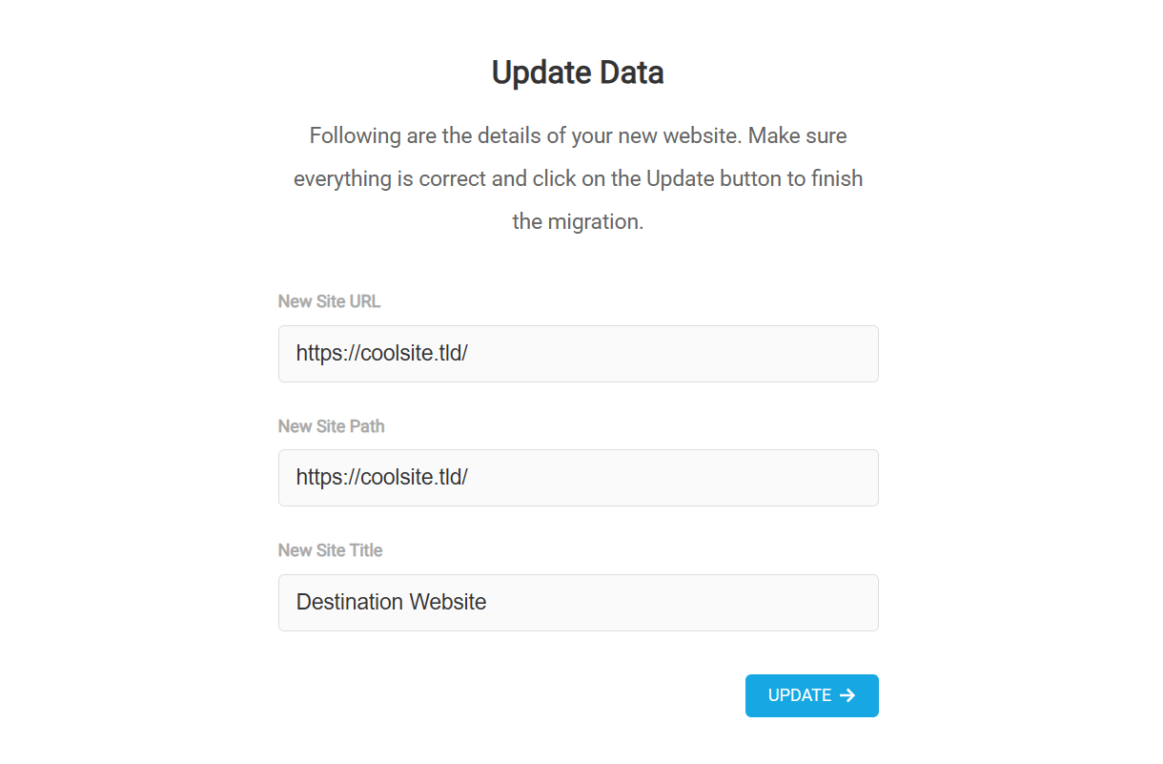Click the migration instructions paragraph
This screenshot has height=764, width=1163.
(x=578, y=177)
